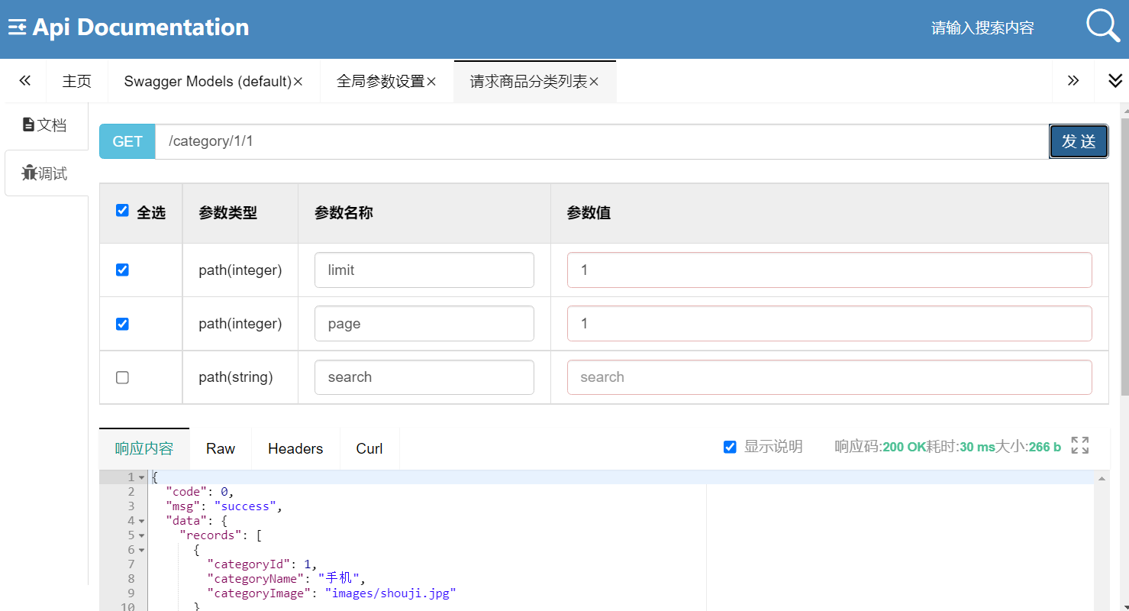The height and width of the screenshot is (611, 1129).
Task: Expand response to fullscreen icon
Action: point(1080,445)
